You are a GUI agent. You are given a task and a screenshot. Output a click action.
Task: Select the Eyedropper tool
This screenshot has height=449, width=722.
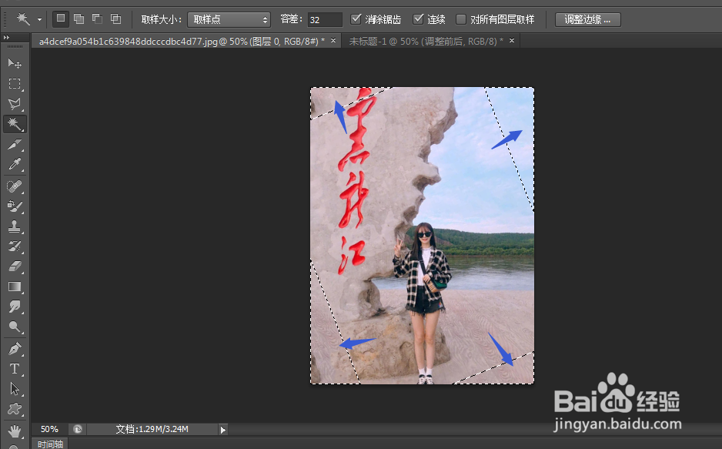click(x=15, y=164)
